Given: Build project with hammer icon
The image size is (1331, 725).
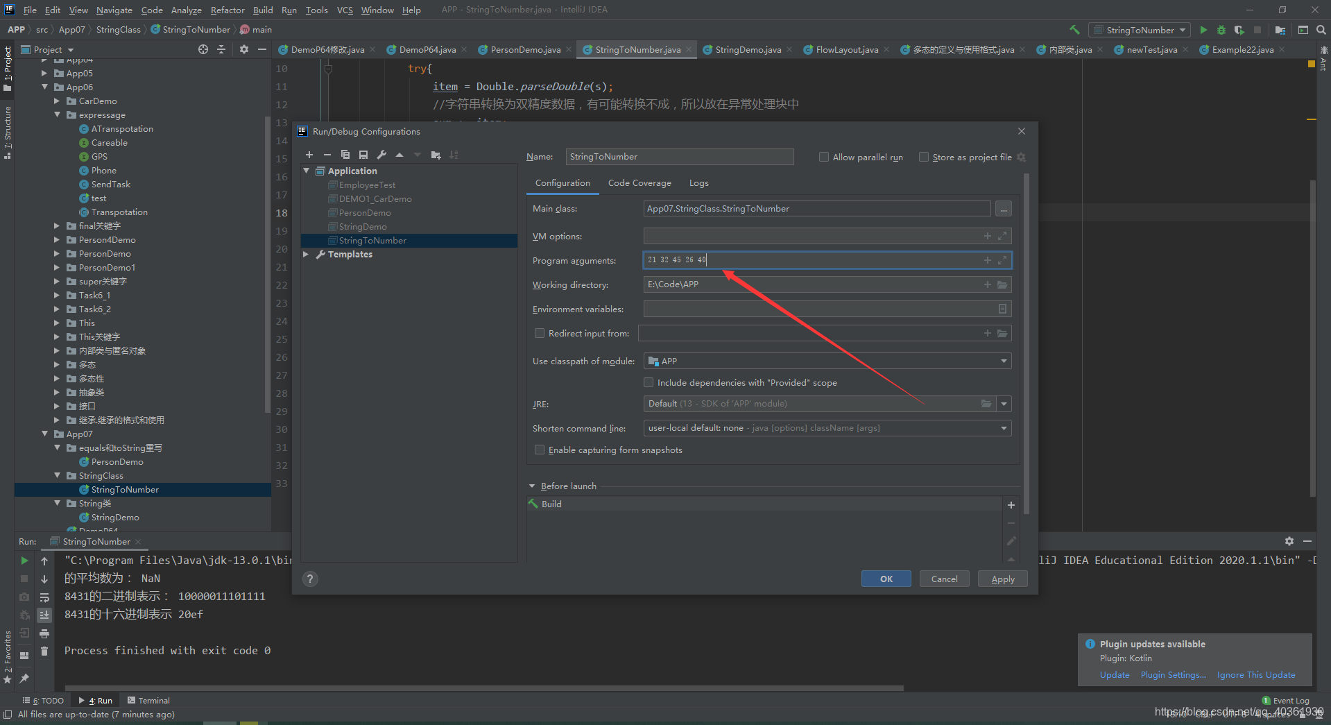Looking at the screenshot, I should pos(1074,30).
